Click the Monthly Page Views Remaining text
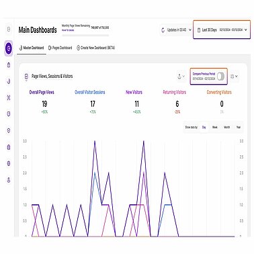Screen dimensions: 254x254 [x=76, y=26]
